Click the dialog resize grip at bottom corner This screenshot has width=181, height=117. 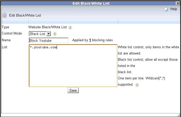179,115
